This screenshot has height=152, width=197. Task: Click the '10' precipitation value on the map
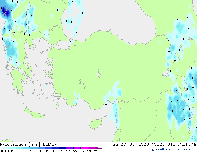point(25,24)
